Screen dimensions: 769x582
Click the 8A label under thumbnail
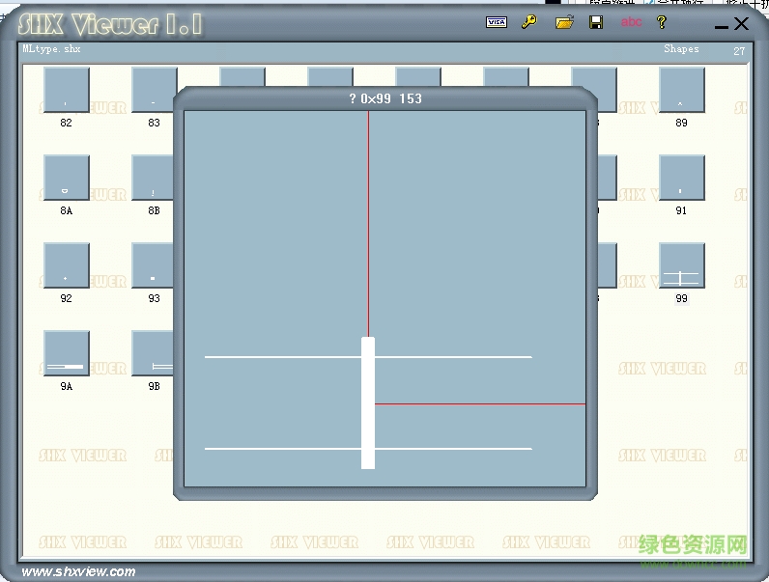coord(67,210)
